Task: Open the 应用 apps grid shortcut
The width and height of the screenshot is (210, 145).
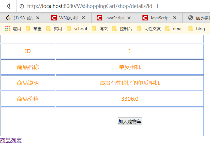Action: coord(13,29)
